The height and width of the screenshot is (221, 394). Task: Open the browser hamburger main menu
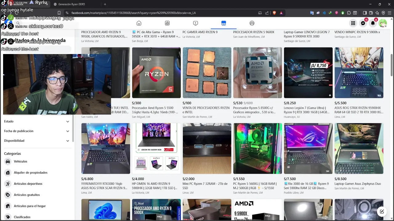point(389,13)
